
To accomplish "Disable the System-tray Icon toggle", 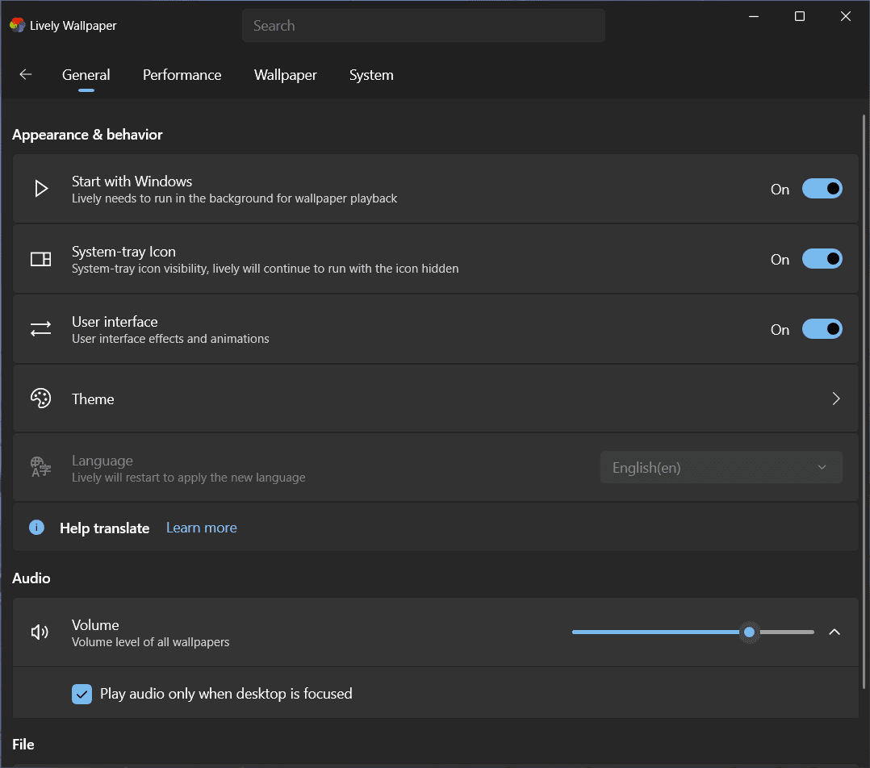I will click(x=822, y=259).
